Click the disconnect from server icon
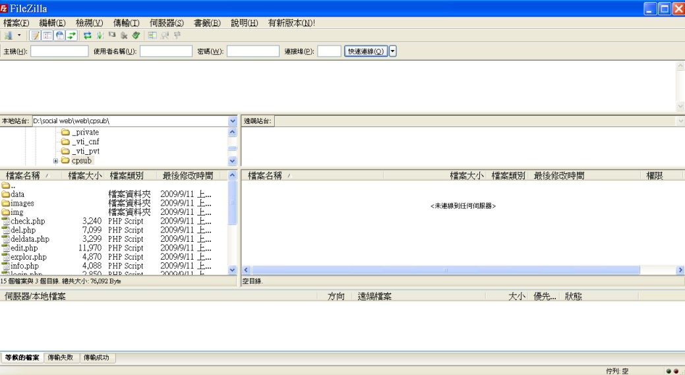Image resolution: width=685 pixels, height=375 pixels. pyautogui.click(x=124, y=36)
